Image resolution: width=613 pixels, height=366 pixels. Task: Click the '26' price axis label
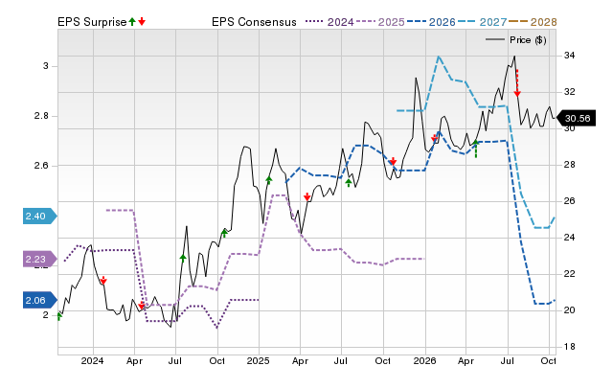click(x=569, y=200)
